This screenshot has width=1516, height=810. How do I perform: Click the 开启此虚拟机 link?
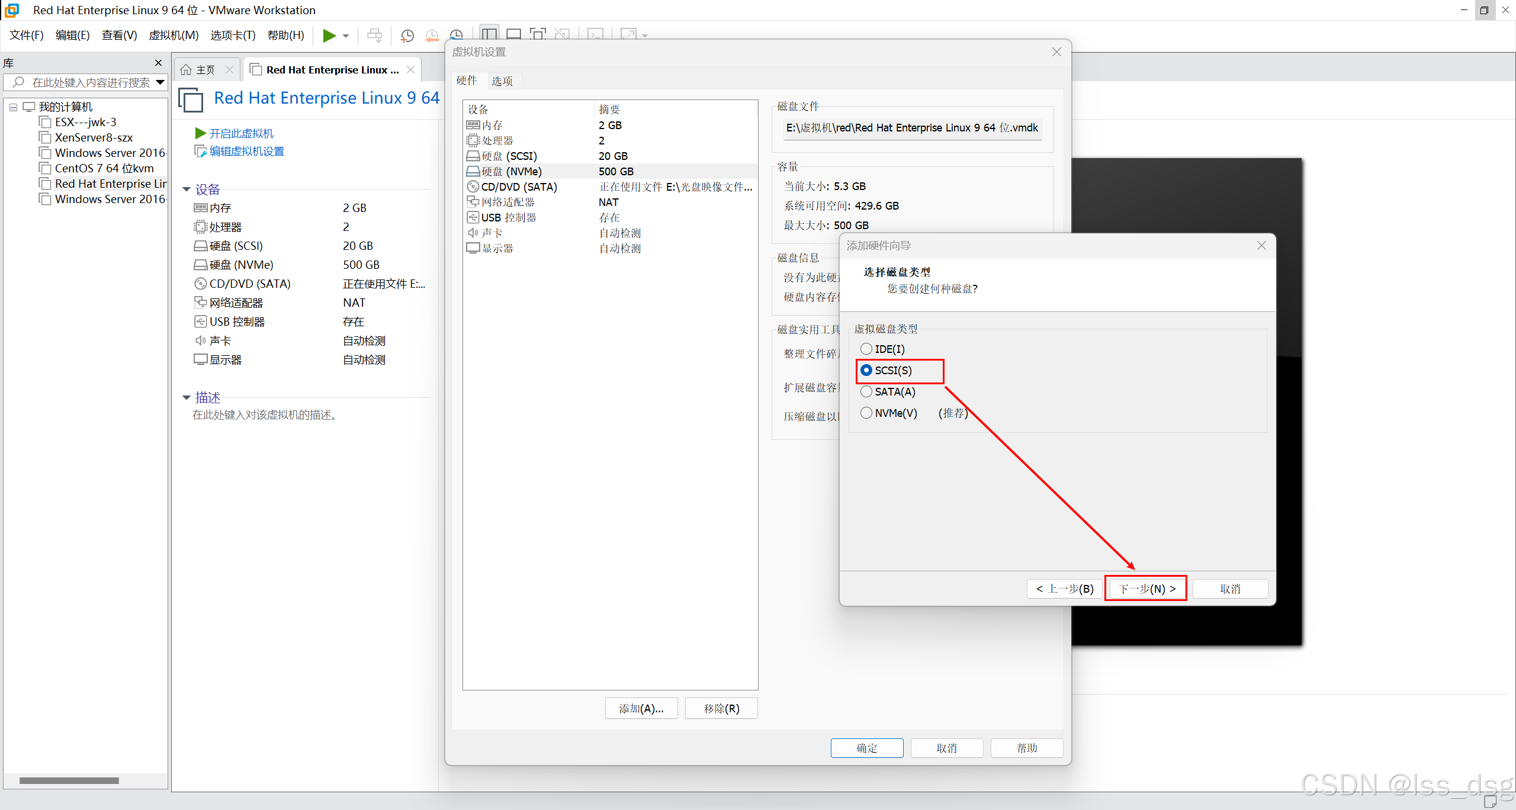tap(241, 133)
